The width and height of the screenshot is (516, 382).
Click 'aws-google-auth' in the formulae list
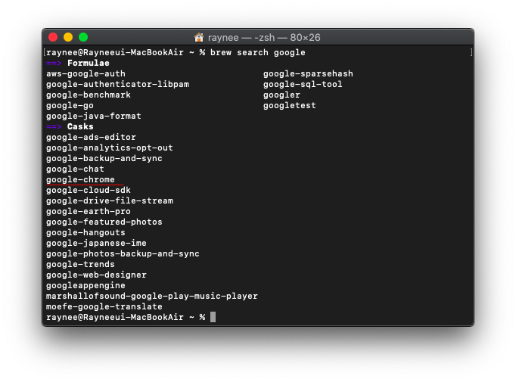click(85, 73)
